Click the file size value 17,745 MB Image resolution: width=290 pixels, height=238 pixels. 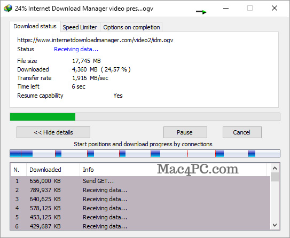[x=87, y=61]
